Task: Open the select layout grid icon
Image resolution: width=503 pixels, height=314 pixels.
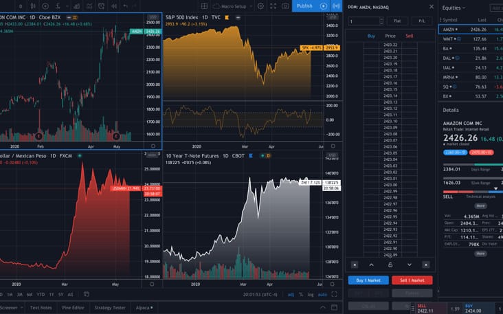Action: point(204,5)
